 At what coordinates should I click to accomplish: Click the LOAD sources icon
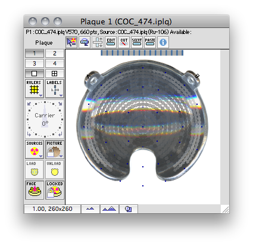pyautogui.click(x=35, y=170)
